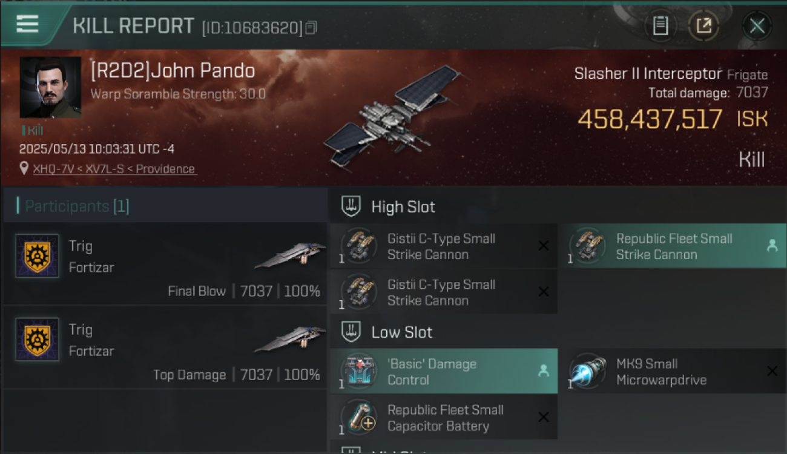Viewport: 787px width, 454px height.
Task: Open the Top Damage Trig Fortizar entry
Action: click(165, 347)
